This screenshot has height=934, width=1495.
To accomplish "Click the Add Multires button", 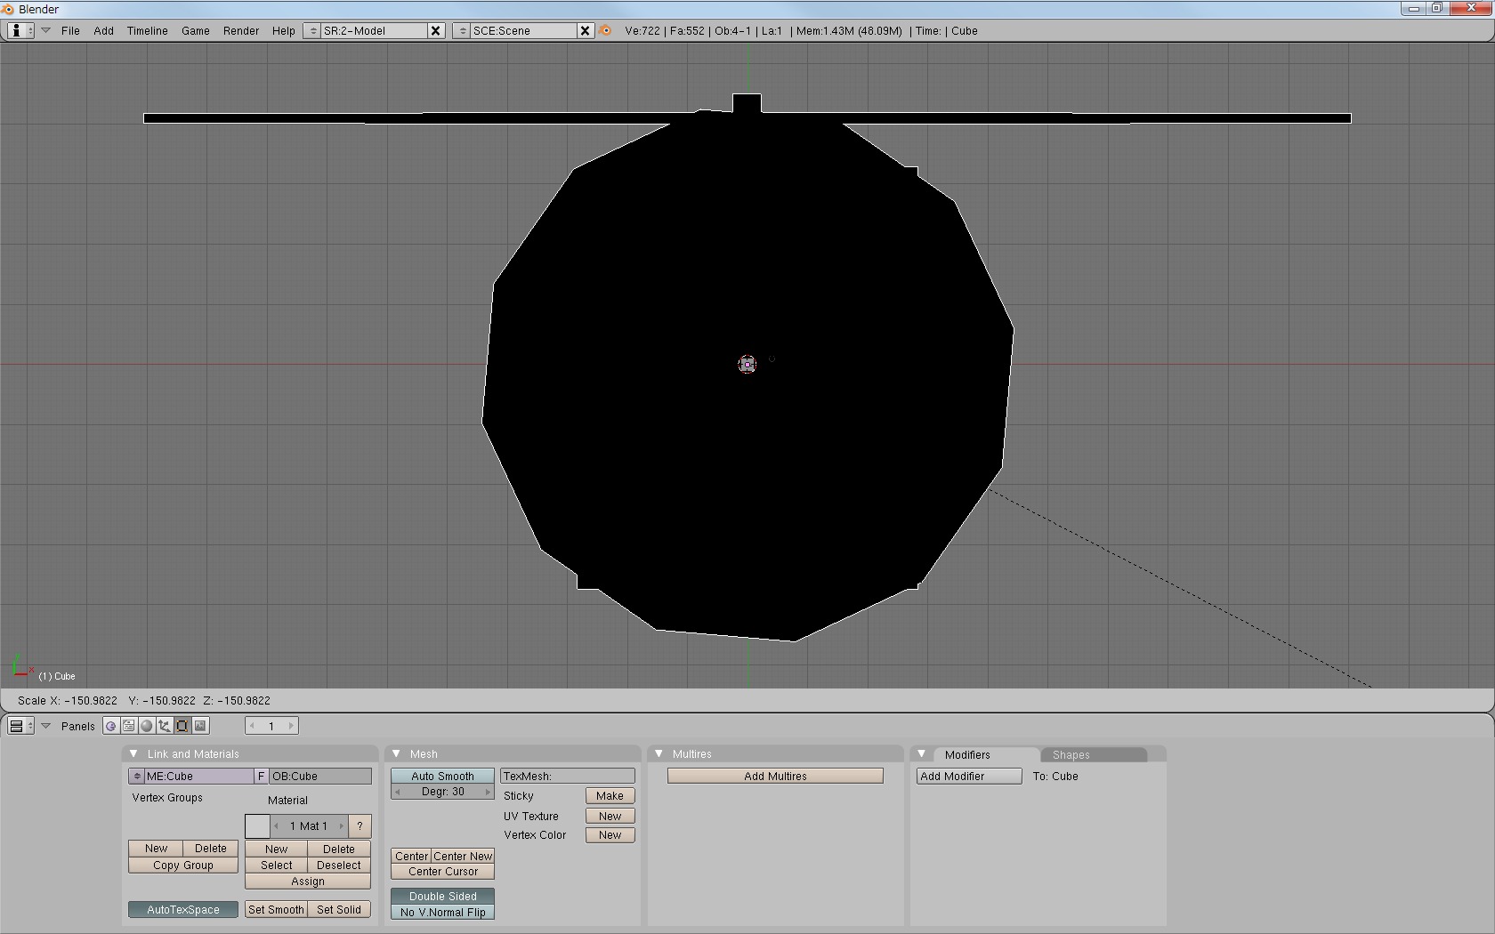I will click(x=775, y=776).
